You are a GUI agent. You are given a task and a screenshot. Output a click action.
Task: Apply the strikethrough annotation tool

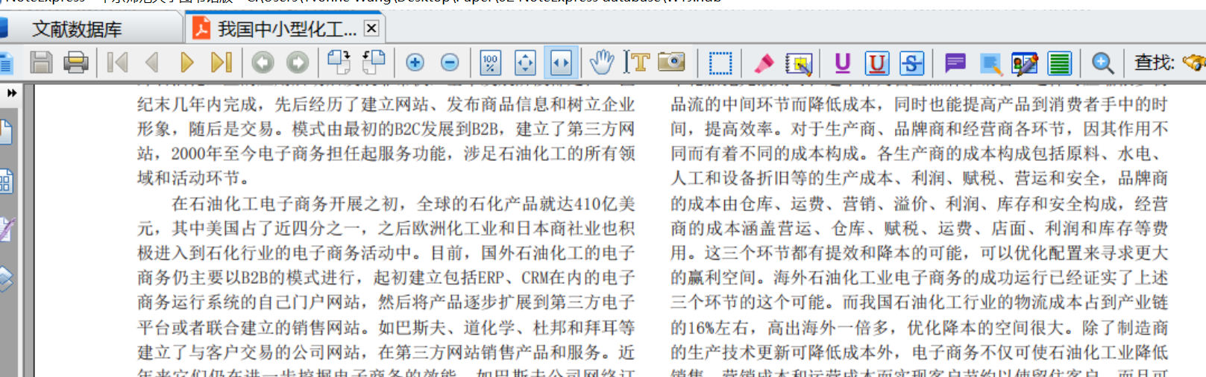coord(911,63)
